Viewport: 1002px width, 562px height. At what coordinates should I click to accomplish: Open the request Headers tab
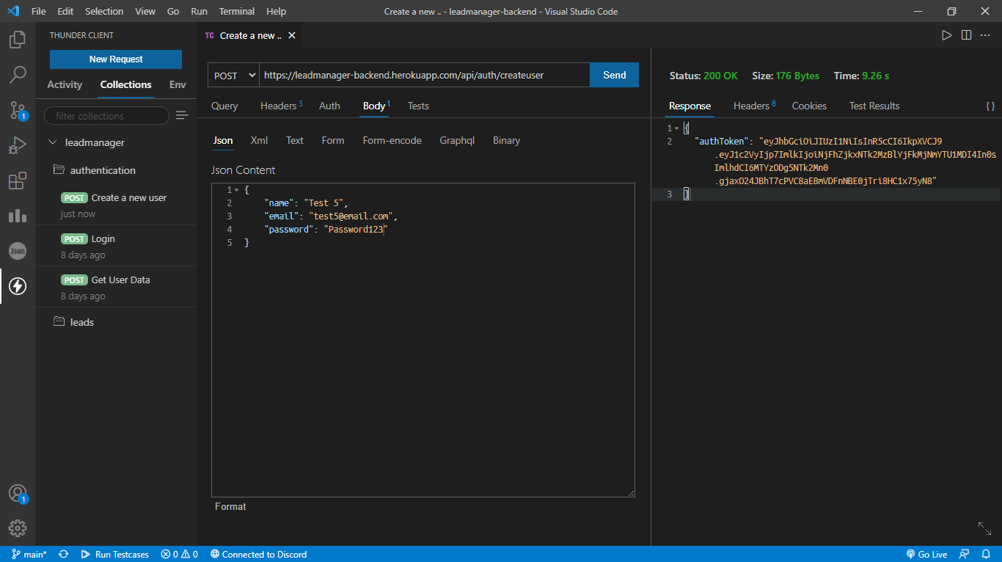[x=281, y=106]
